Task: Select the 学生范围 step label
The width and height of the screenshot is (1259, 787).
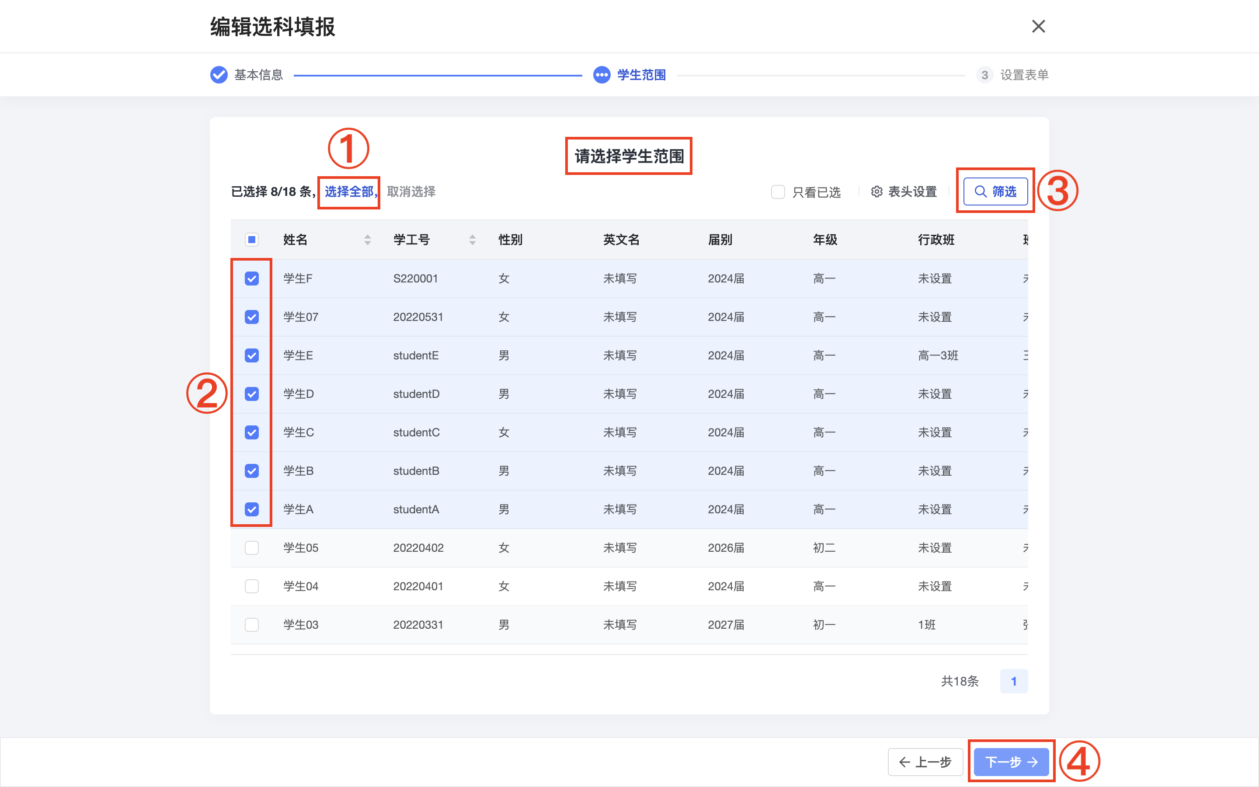Action: (x=641, y=75)
